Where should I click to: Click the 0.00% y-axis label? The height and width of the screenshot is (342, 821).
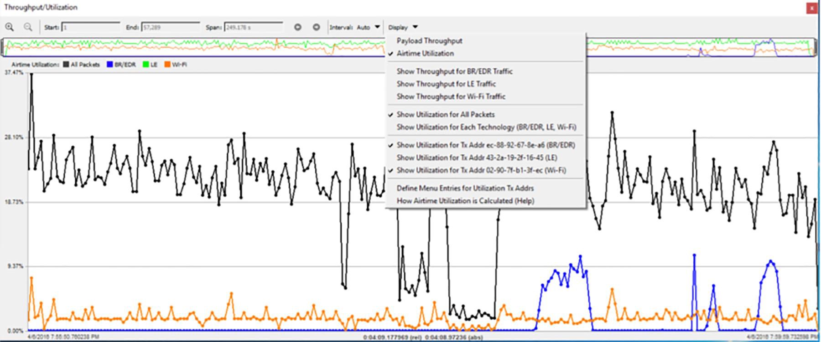click(x=16, y=331)
